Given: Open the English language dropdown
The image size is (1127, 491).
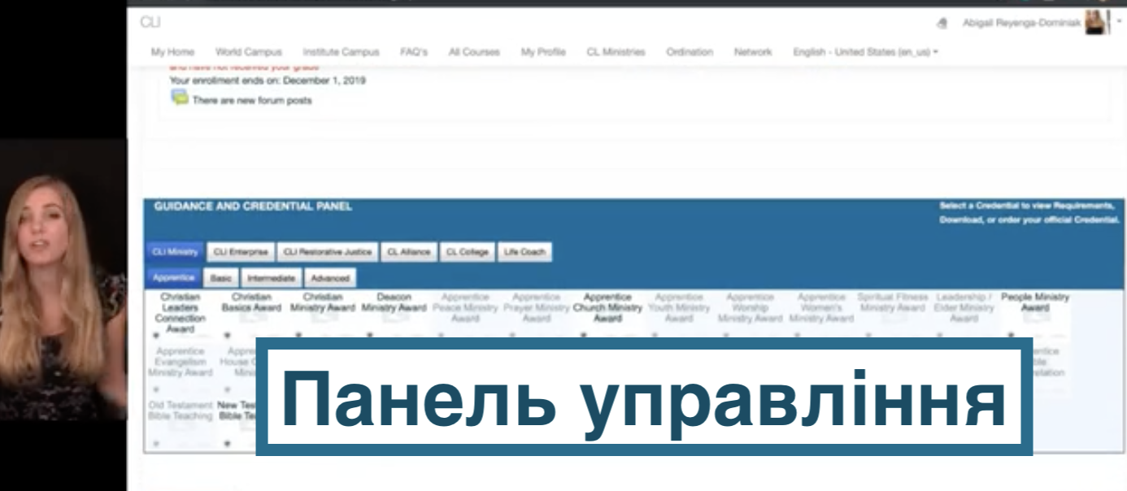Looking at the screenshot, I should [x=865, y=52].
